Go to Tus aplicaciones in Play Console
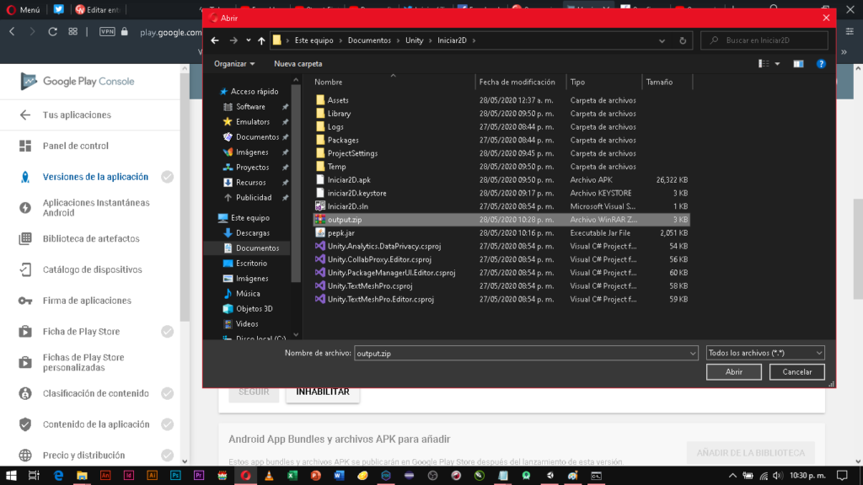Image resolution: width=863 pixels, height=485 pixels. pyautogui.click(x=77, y=115)
